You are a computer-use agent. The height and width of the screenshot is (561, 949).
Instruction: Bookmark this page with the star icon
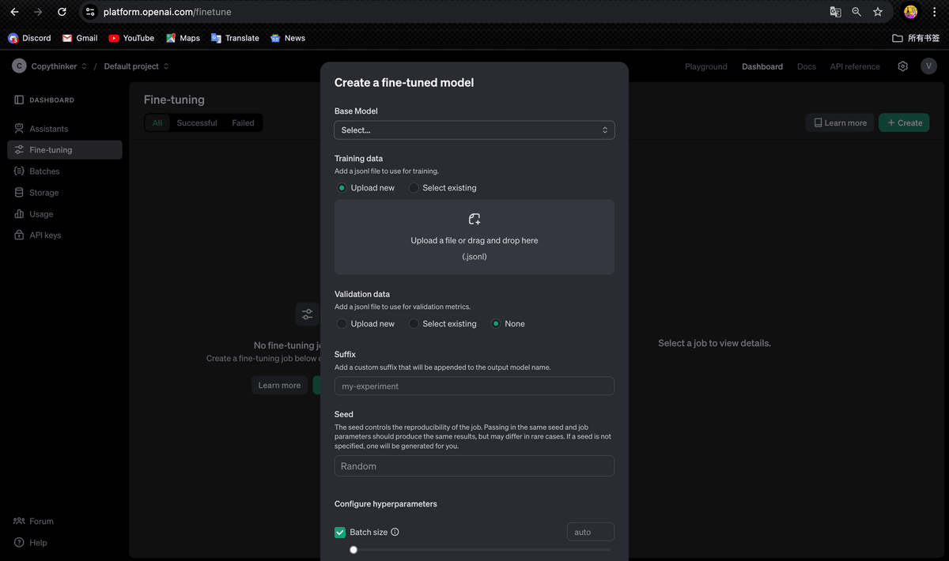tap(878, 12)
